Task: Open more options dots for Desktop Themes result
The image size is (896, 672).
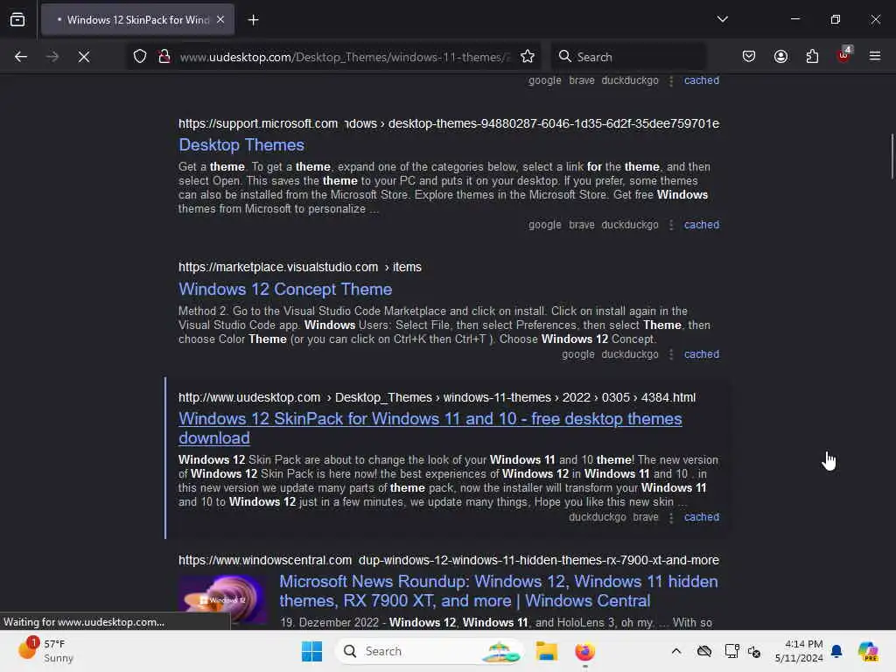Action: point(671,225)
